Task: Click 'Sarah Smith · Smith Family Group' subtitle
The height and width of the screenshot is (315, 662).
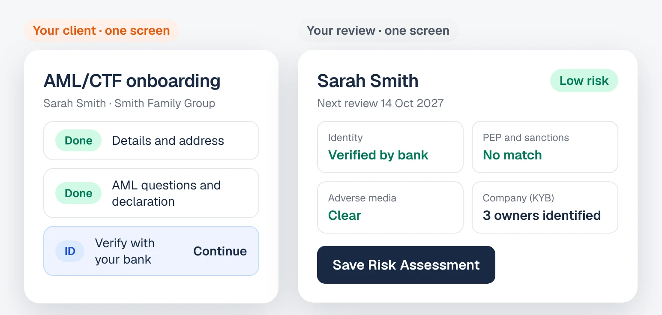Action: (x=129, y=104)
